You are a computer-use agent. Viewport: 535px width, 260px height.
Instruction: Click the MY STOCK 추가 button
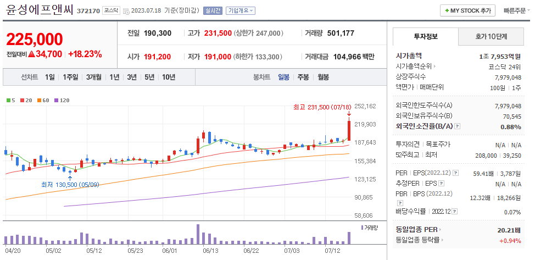point(467,10)
